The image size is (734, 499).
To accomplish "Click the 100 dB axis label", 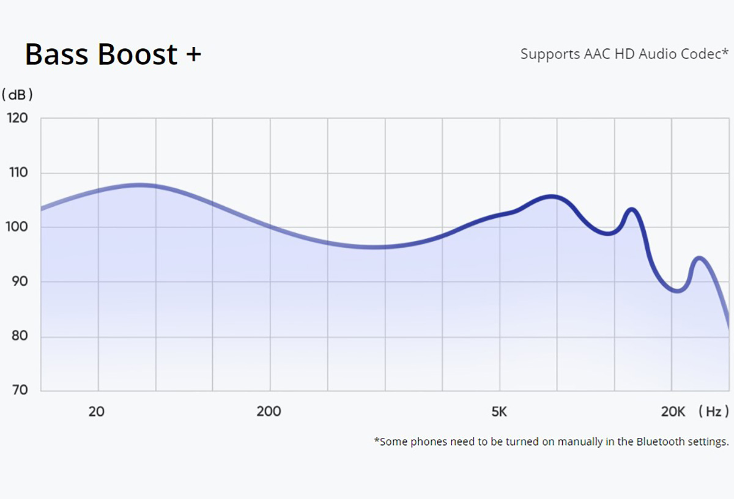I will click(17, 227).
